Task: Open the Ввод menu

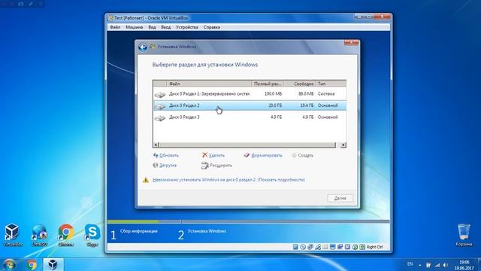Action: coord(165,27)
